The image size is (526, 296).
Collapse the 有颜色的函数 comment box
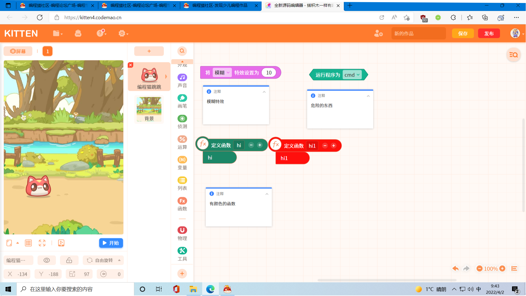point(267,194)
